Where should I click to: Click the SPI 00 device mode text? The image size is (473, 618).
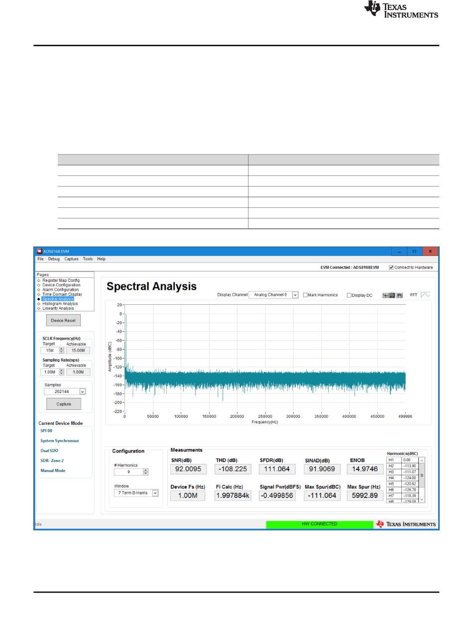point(46,431)
